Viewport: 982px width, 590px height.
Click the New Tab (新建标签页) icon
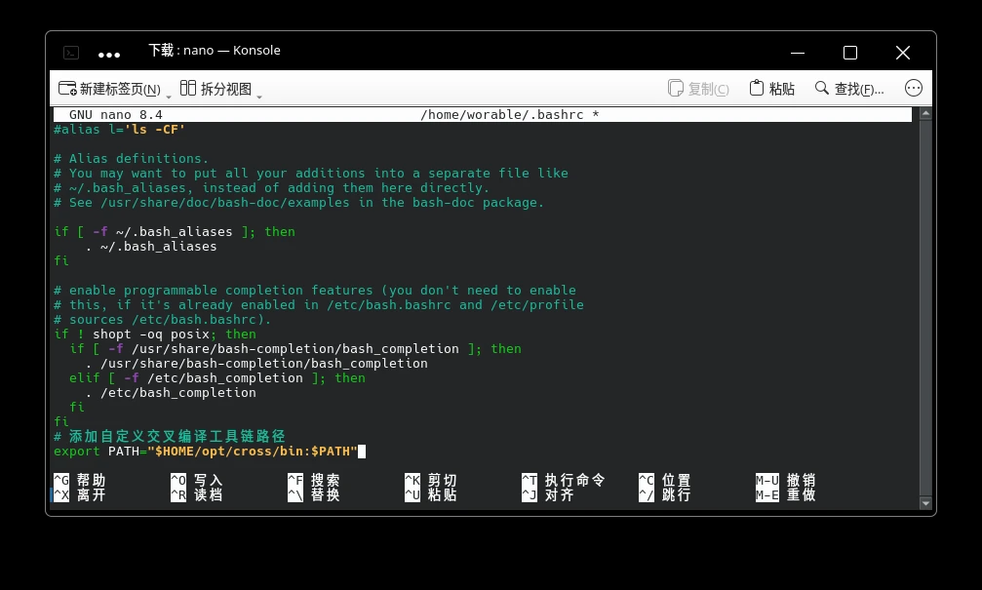(67, 89)
